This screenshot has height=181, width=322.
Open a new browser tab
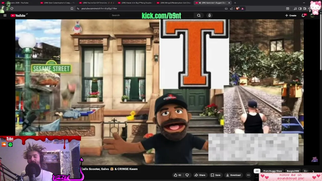235,3
